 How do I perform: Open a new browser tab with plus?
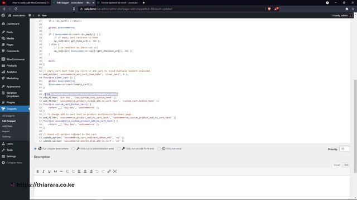(144, 3)
